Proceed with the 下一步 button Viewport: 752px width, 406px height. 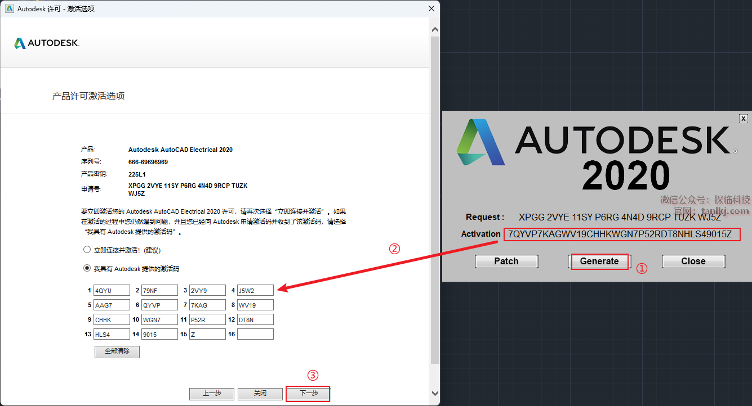pyautogui.click(x=308, y=394)
